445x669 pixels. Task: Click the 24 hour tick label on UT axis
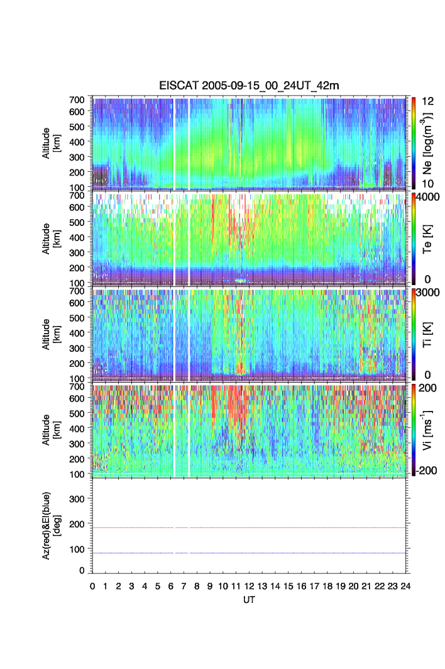(x=405, y=586)
